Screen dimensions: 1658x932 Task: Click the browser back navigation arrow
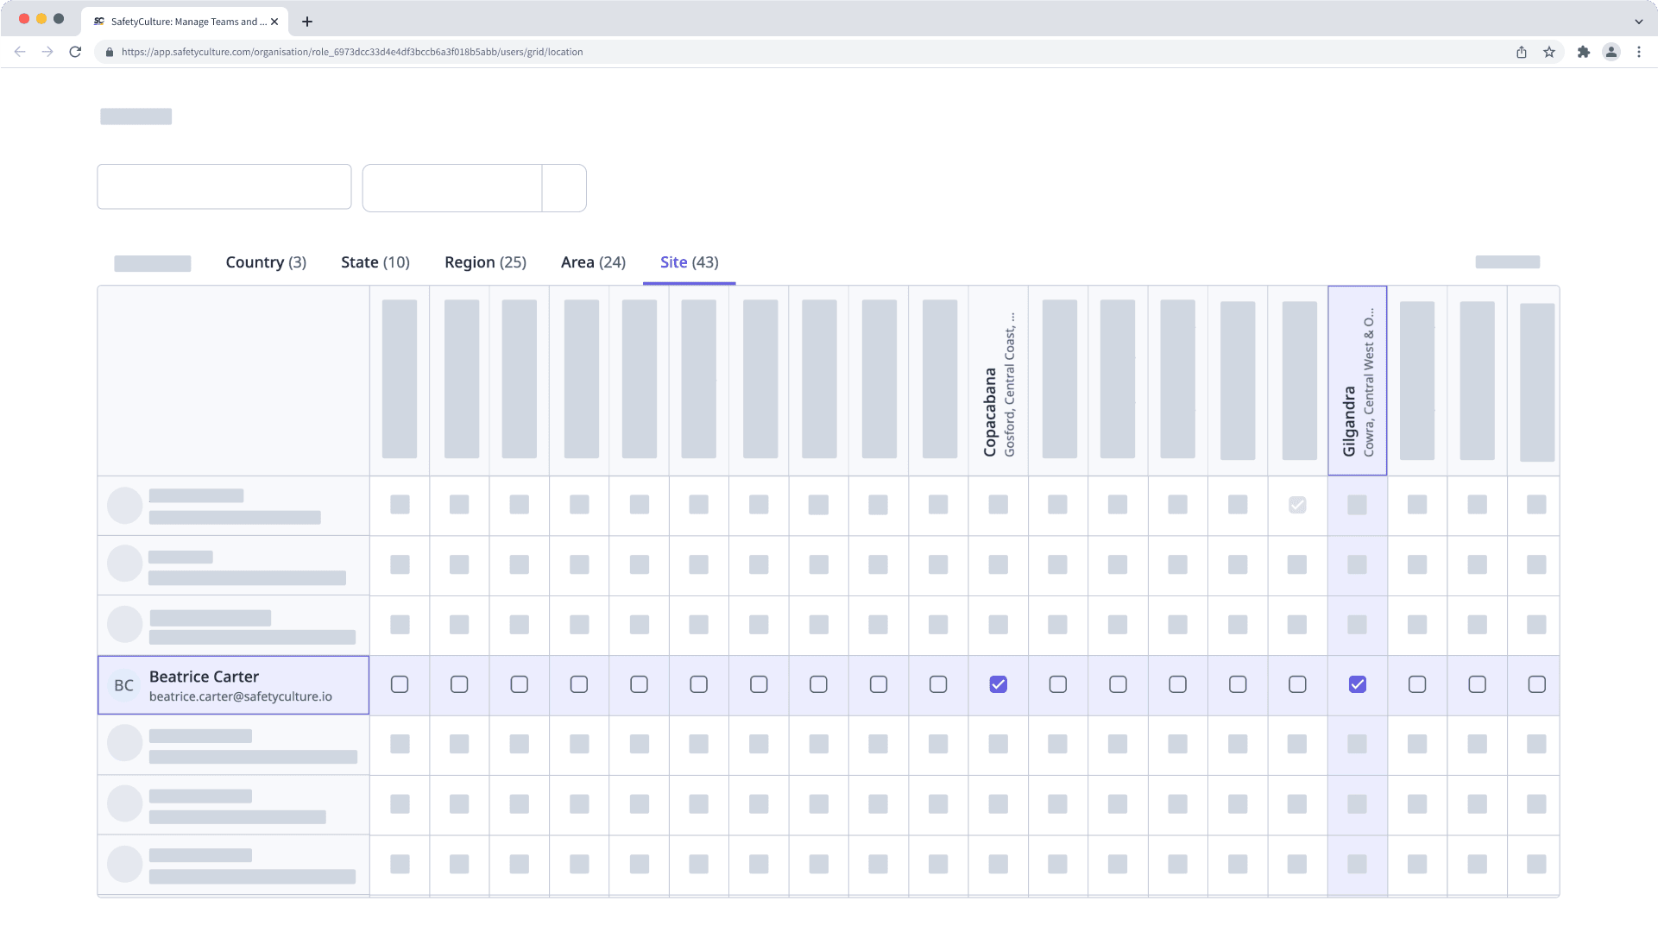[20, 52]
